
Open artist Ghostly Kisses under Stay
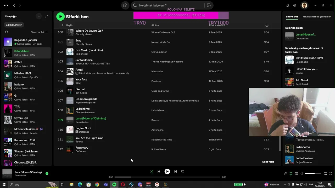pos(83,44)
